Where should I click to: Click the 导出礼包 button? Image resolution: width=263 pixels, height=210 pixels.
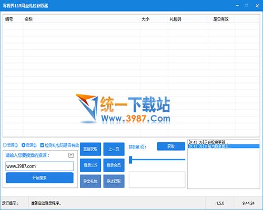click(x=90, y=181)
